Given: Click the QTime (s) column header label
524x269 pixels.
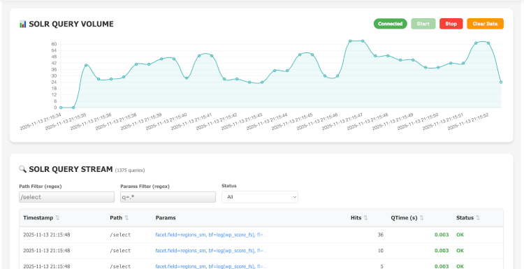Looking at the screenshot, I should point(404,218).
